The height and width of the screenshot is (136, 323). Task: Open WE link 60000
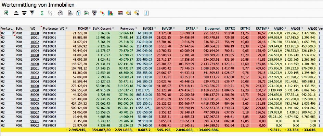point(35,90)
